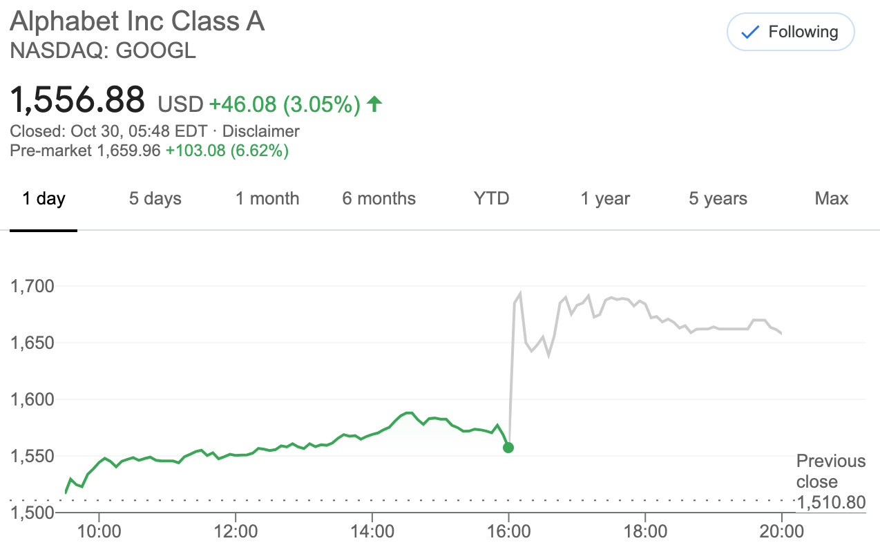Click the Previous close 1,510.80 label

(x=830, y=482)
